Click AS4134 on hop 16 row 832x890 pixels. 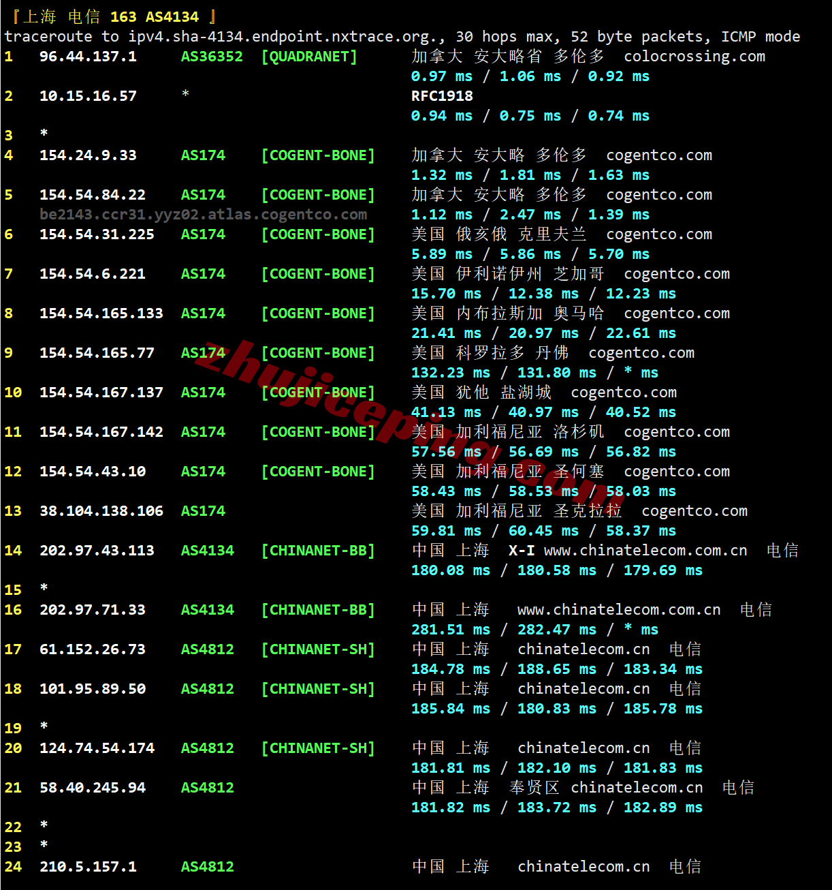click(x=208, y=610)
